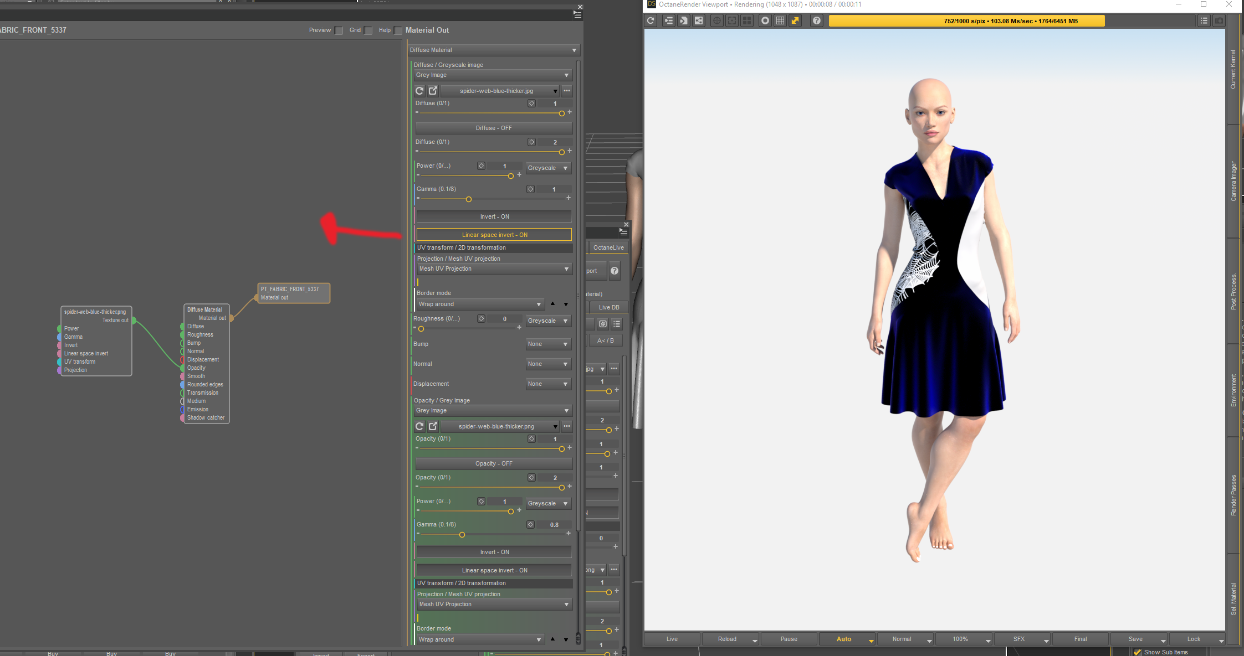Click the help question mark icon in the viewport toolbar
The width and height of the screenshot is (1244, 656).
click(x=816, y=20)
